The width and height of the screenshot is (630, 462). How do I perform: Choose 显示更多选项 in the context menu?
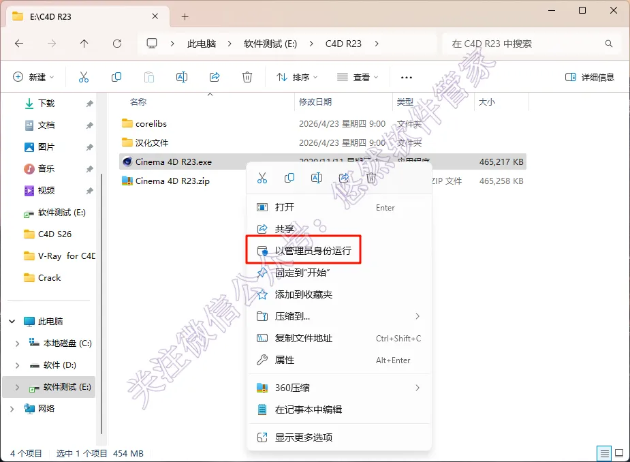click(339, 437)
